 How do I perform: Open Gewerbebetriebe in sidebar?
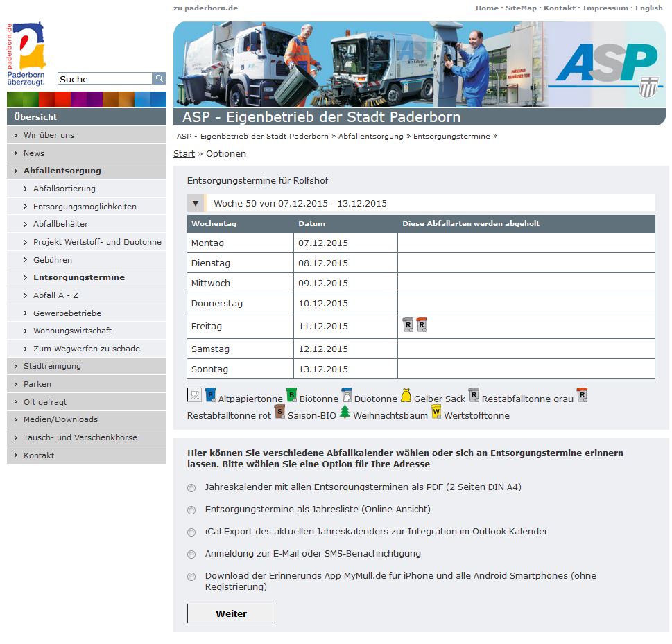pyautogui.click(x=67, y=313)
